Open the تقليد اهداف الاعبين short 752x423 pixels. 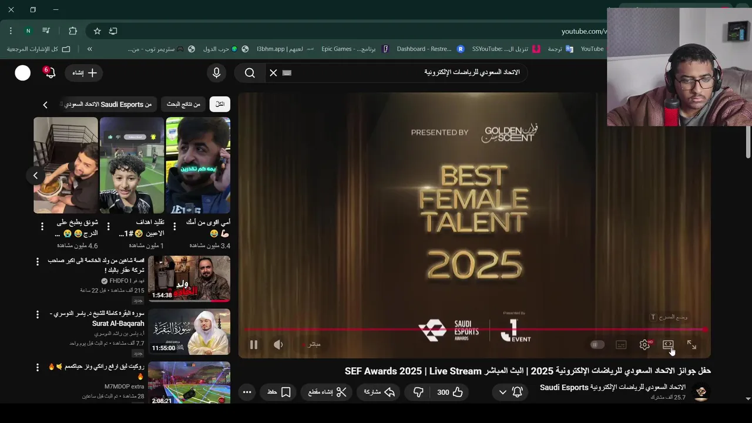[x=132, y=165]
